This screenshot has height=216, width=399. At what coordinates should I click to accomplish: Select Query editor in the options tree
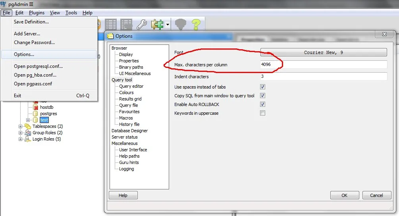tap(131, 86)
